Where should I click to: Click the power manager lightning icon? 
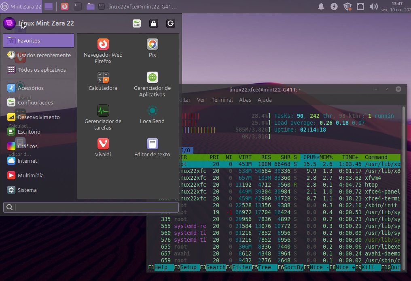[334, 6]
